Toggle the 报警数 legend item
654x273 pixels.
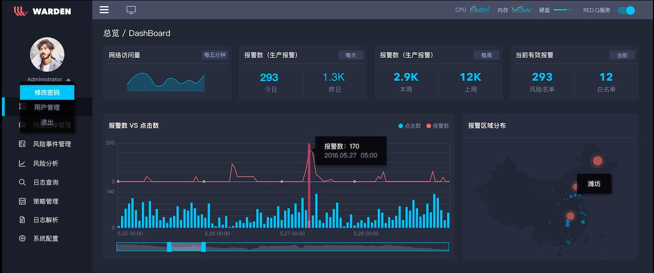[438, 126]
